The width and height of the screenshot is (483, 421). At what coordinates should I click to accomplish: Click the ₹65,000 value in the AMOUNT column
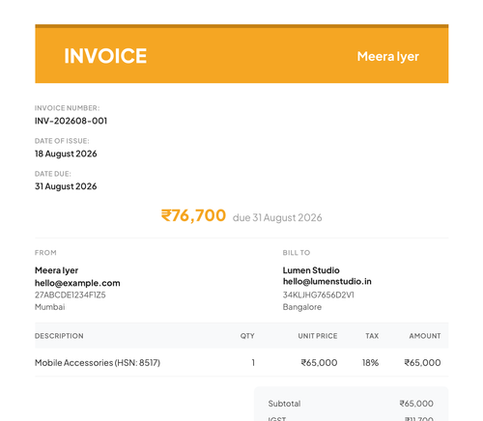(422, 363)
